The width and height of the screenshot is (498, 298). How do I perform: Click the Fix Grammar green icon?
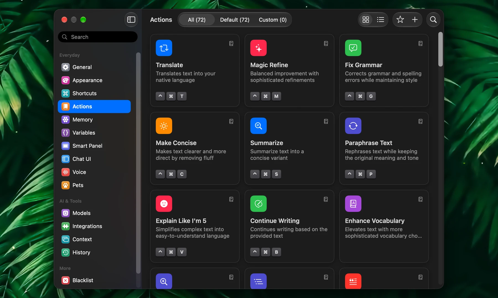point(353,48)
